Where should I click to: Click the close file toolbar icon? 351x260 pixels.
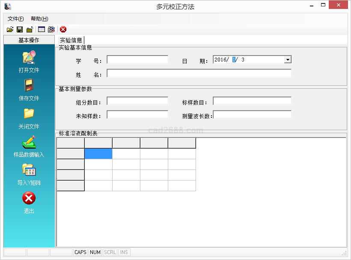click(x=29, y=29)
